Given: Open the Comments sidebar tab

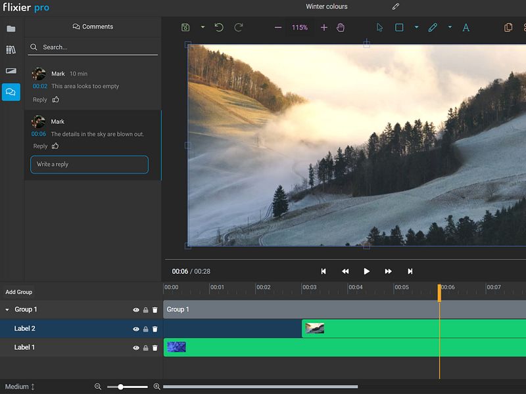Looking at the screenshot, I should [11, 92].
